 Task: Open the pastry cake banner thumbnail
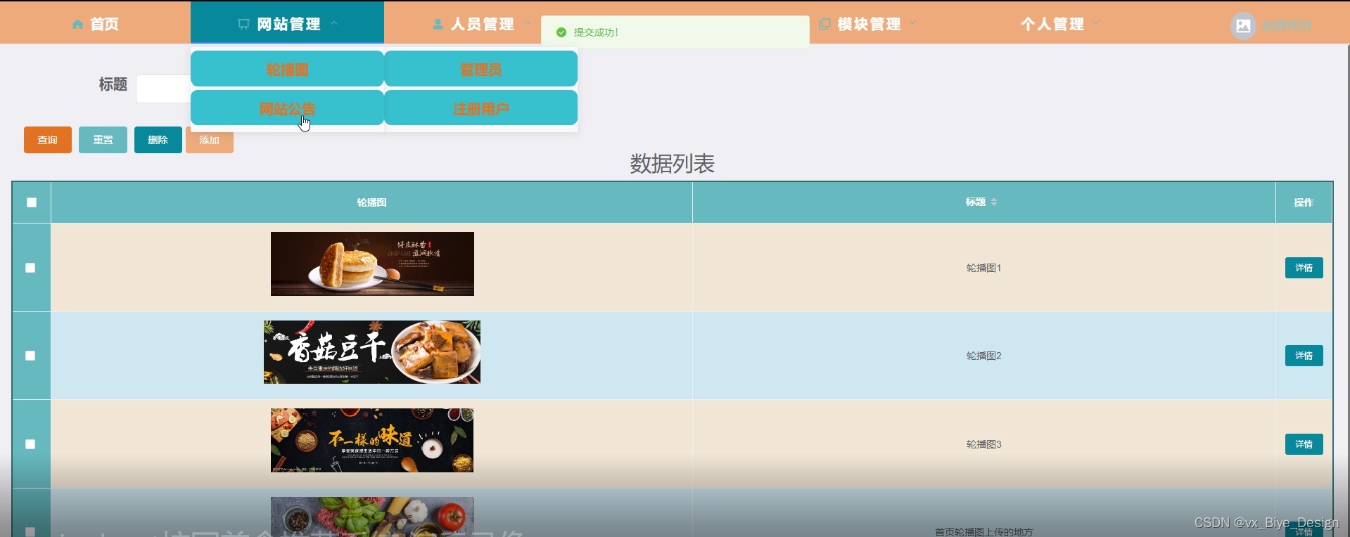(372, 264)
